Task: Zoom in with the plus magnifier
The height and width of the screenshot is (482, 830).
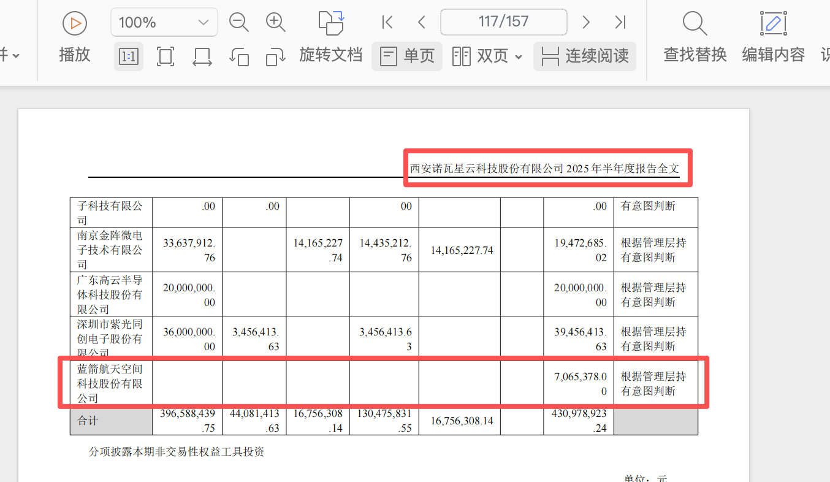Action: coord(276,23)
